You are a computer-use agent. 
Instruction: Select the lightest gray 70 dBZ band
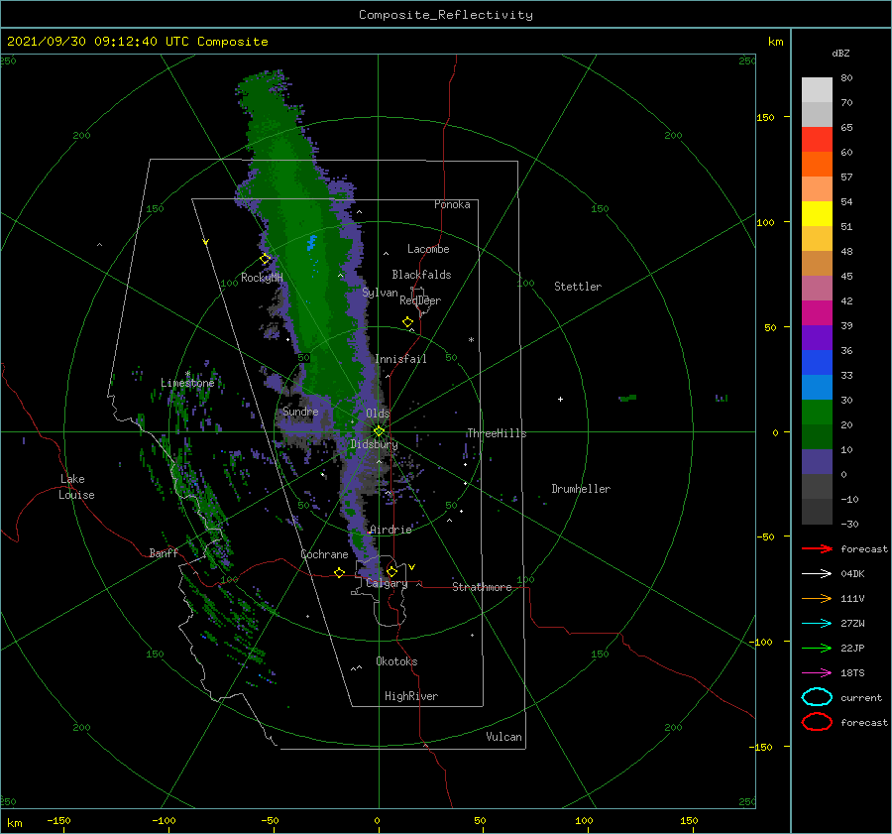tap(817, 90)
